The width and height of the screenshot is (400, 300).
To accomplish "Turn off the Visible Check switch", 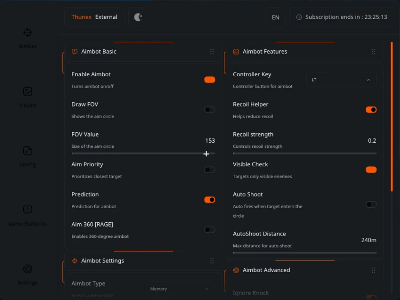I will (x=371, y=170).
